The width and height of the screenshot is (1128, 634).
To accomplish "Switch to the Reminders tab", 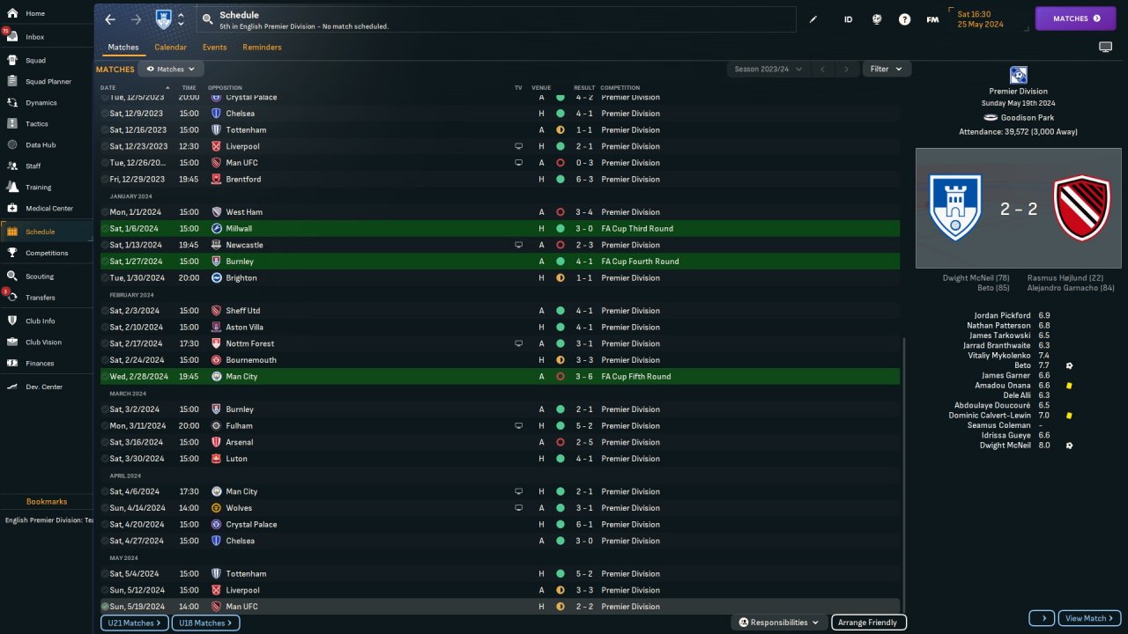I will tap(262, 48).
